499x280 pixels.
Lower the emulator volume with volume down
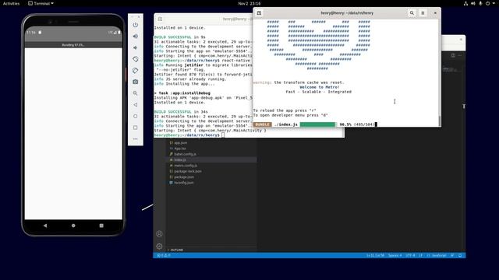coord(136,47)
